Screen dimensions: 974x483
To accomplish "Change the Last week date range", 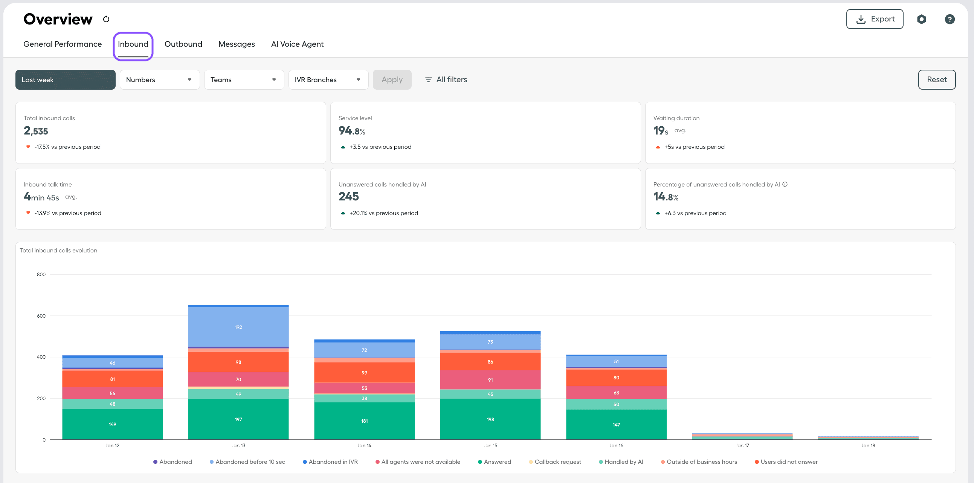I will tap(65, 79).
